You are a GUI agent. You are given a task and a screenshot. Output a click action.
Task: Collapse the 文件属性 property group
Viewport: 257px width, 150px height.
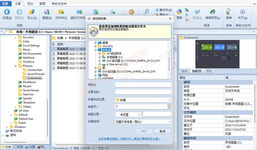click(x=180, y=112)
